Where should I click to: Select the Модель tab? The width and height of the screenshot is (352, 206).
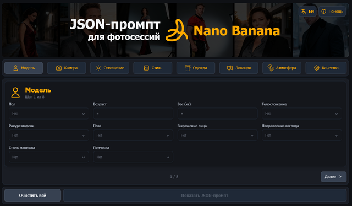(24, 68)
